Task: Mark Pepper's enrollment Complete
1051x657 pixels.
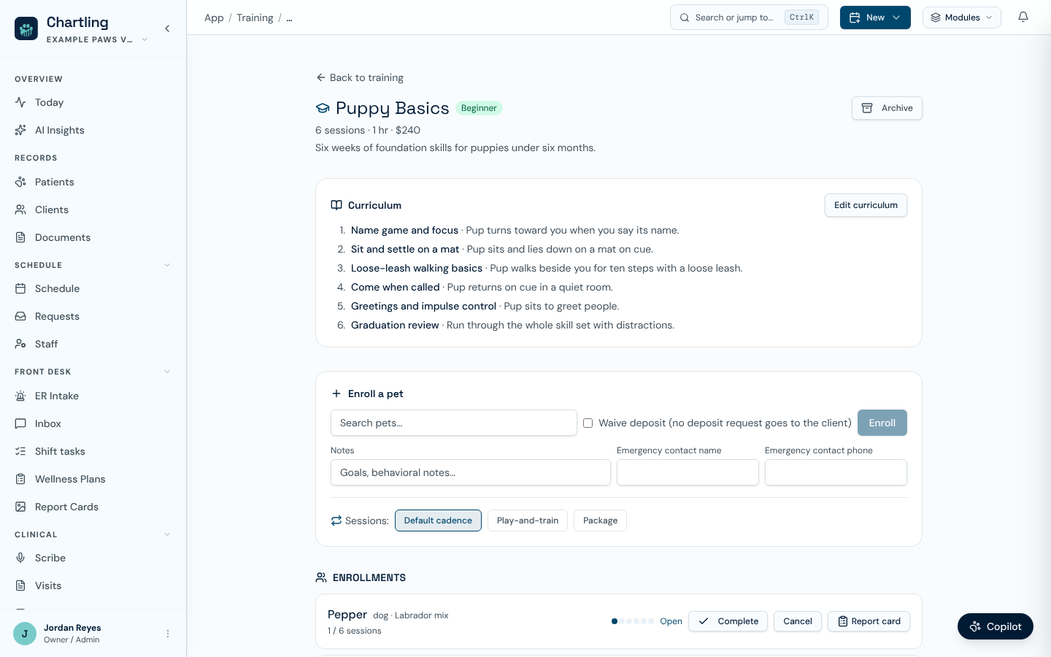Action: coord(728,621)
